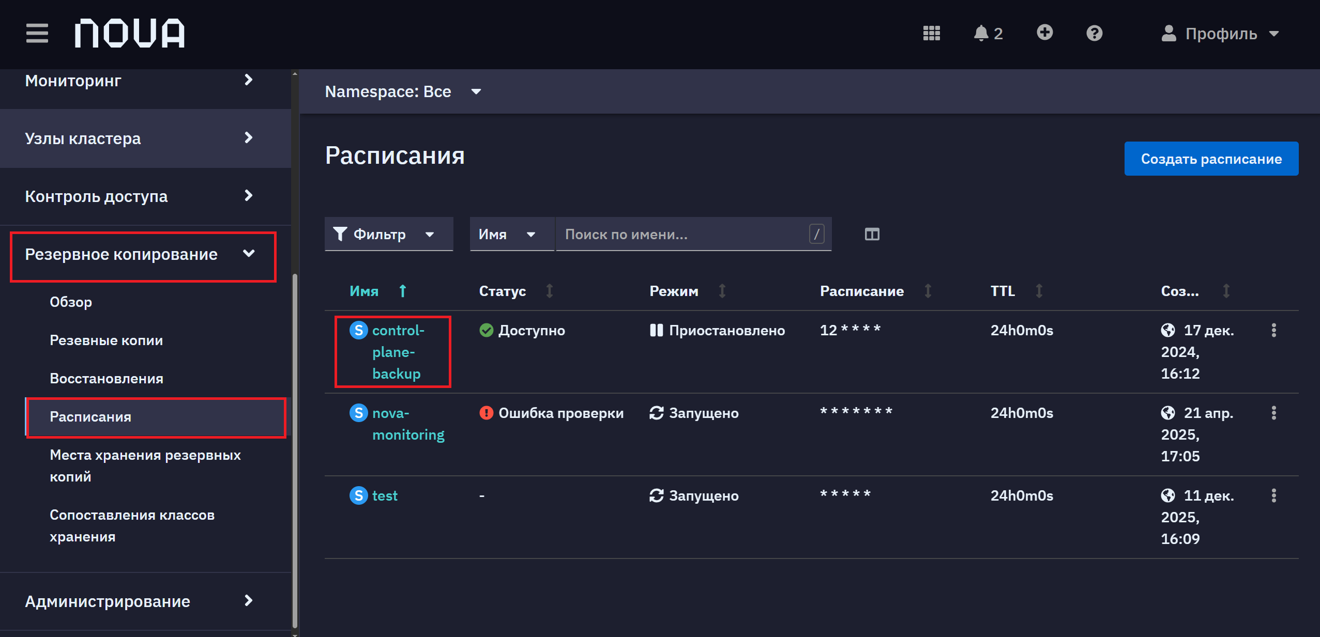Click red Ошибка проверки status icon
This screenshot has height=637, width=1320.
tap(486, 413)
